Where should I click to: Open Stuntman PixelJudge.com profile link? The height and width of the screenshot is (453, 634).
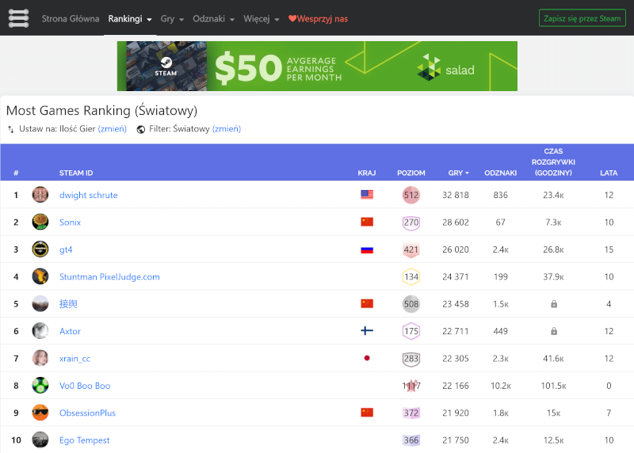point(109,277)
